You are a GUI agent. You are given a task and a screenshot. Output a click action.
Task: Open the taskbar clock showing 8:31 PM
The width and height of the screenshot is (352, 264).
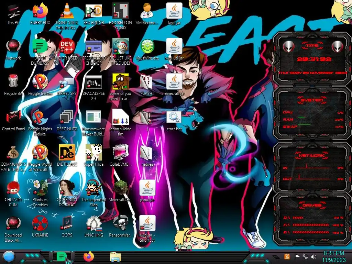pyautogui.click(x=333, y=256)
